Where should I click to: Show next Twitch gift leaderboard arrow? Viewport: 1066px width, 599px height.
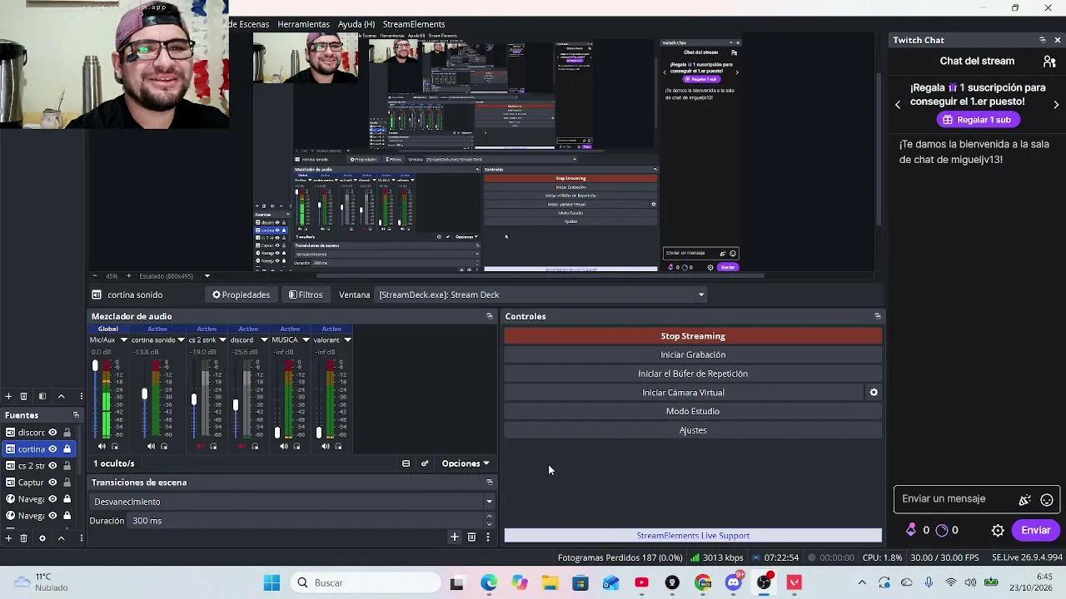tap(1056, 105)
